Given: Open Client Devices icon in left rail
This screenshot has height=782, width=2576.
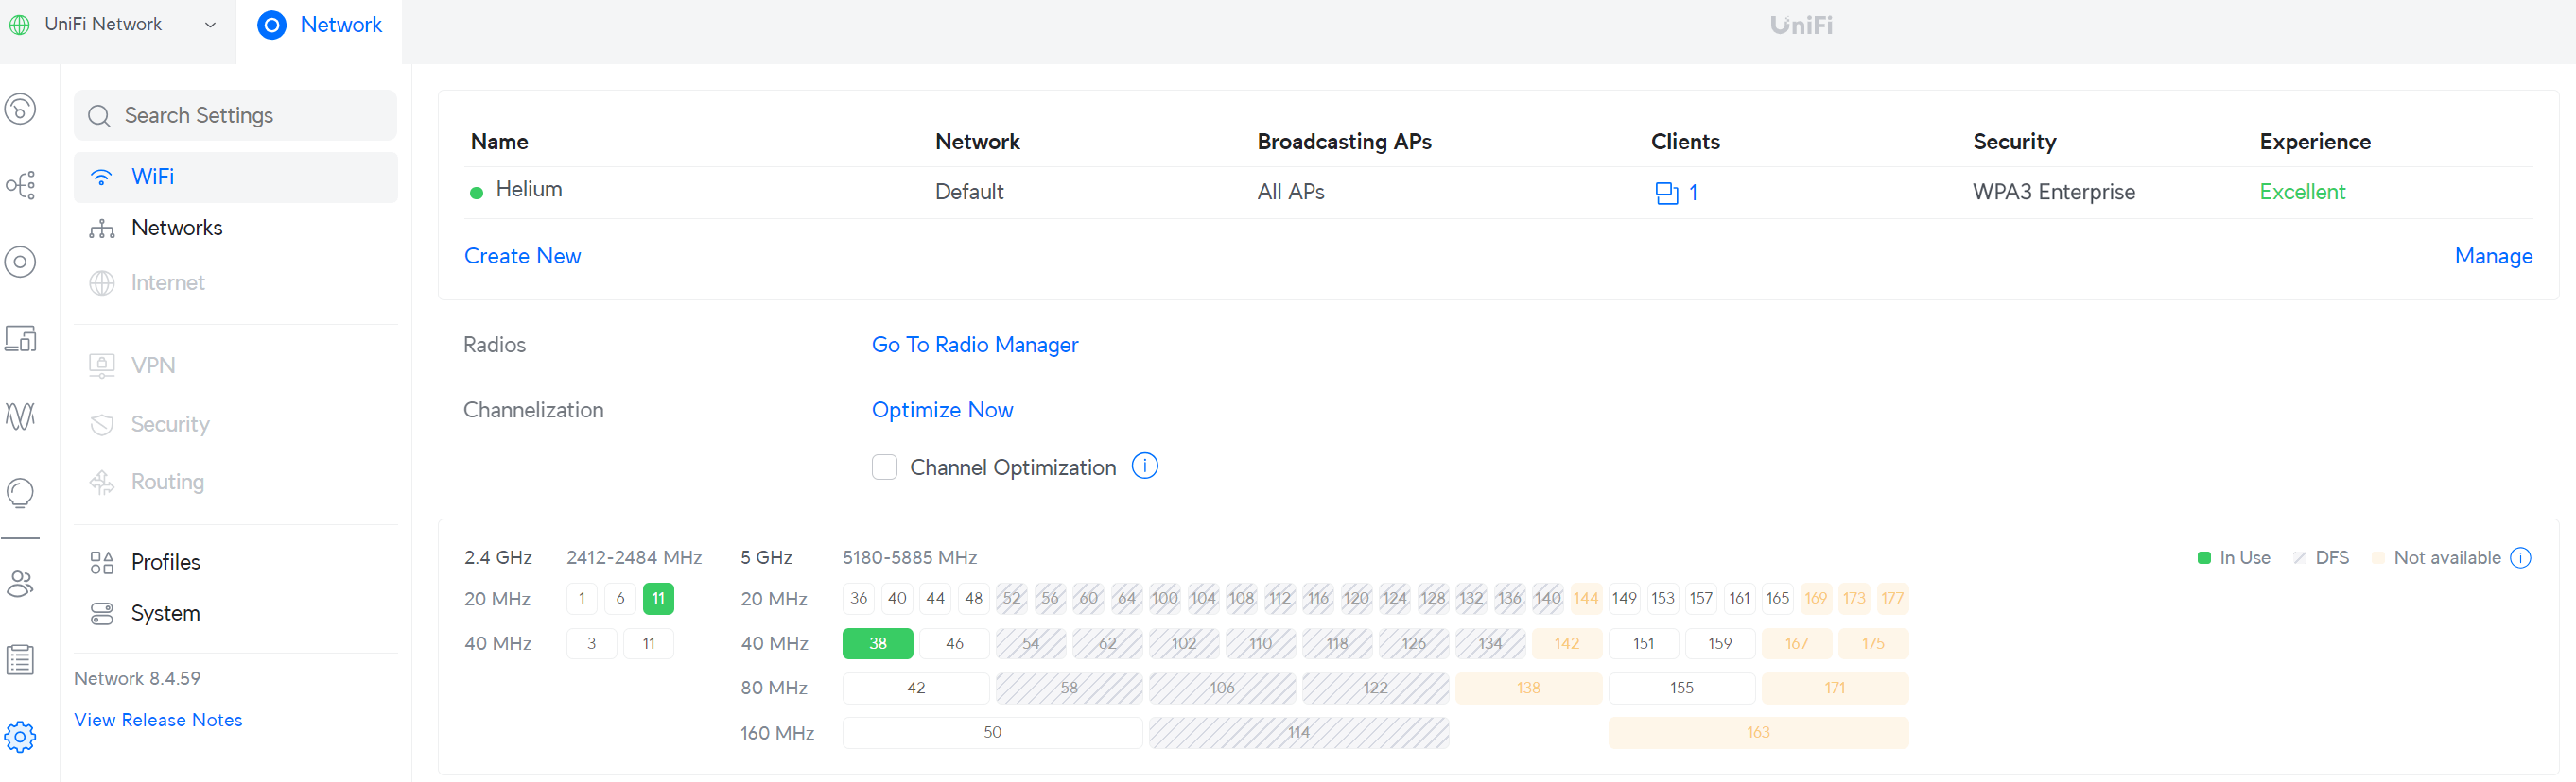Looking at the screenshot, I should 20,338.
